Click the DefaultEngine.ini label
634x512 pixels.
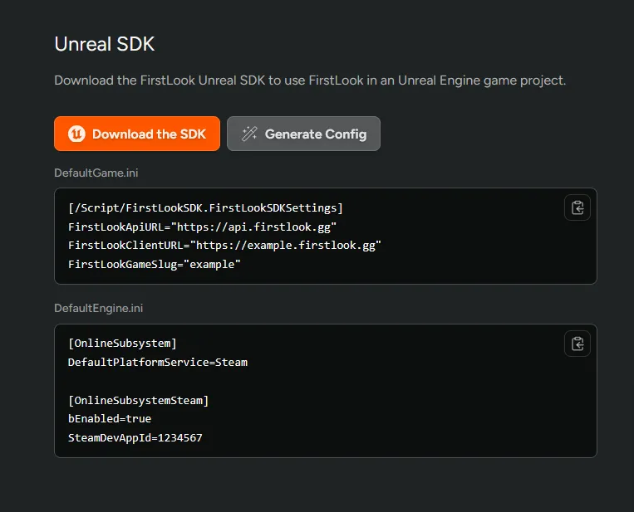click(99, 308)
